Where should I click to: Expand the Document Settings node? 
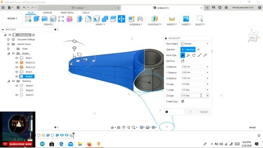click(x=8, y=39)
